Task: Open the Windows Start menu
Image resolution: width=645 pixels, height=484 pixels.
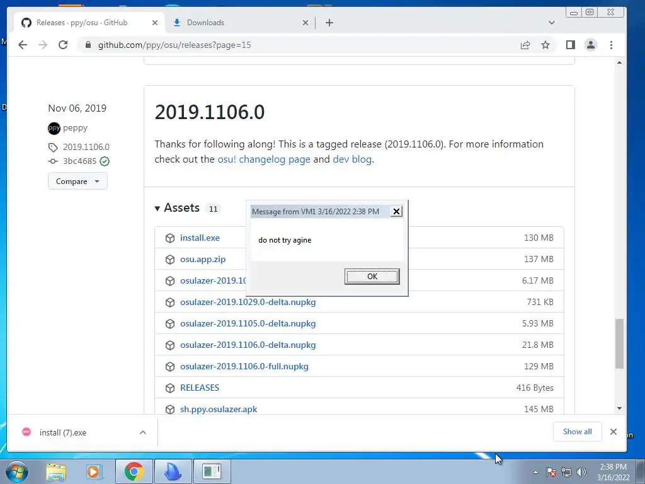Action: click(x=17, y=471)
